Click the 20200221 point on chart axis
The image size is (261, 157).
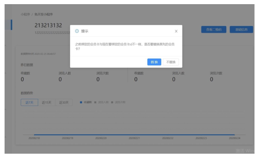[134, 138]
